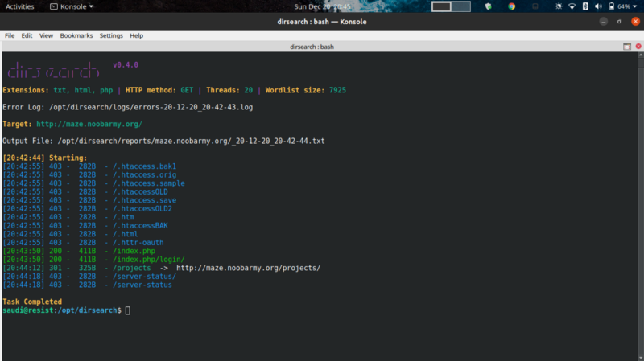Click the /.htaccess.save result
The image size is (644, 361).
[x=144, y=200]
